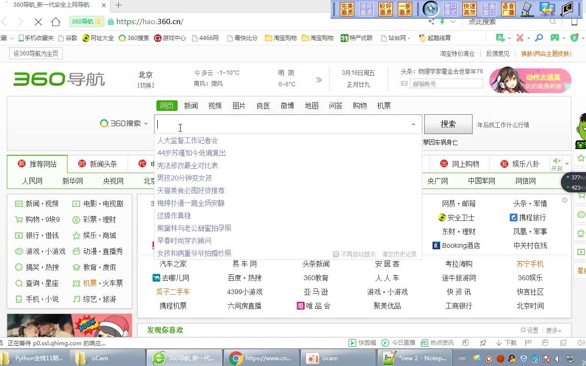This screenshot has height=366, width=586.
Task: Open 下载 downloads in status bar
Action: [x=506, y=343]
